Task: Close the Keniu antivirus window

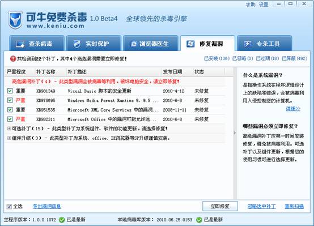Action: tap(304, 4)
